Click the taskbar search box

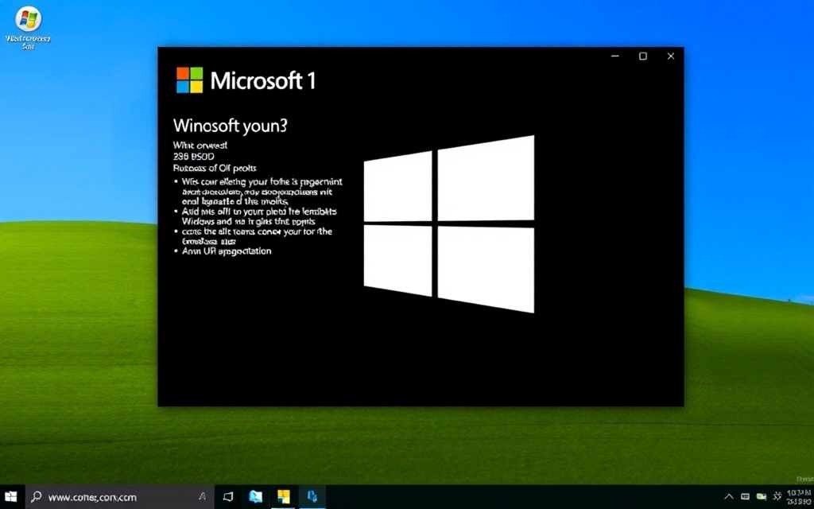119,497
